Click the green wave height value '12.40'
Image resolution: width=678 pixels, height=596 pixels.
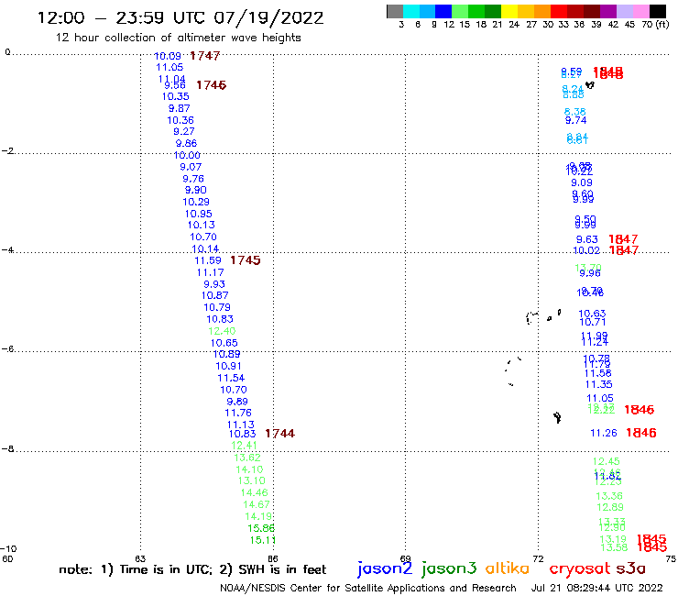pos(222,331)
